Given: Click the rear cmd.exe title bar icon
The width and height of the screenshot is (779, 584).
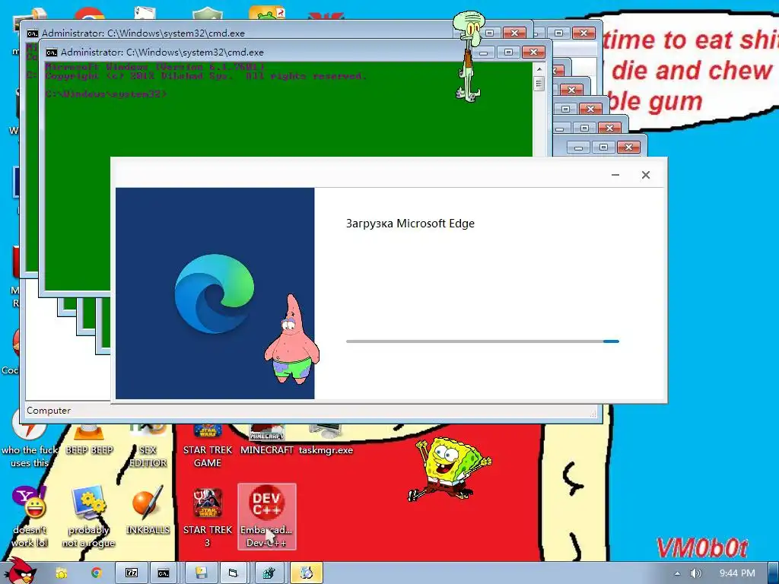Looking at the screenshot, I should [x=33, y=33].
